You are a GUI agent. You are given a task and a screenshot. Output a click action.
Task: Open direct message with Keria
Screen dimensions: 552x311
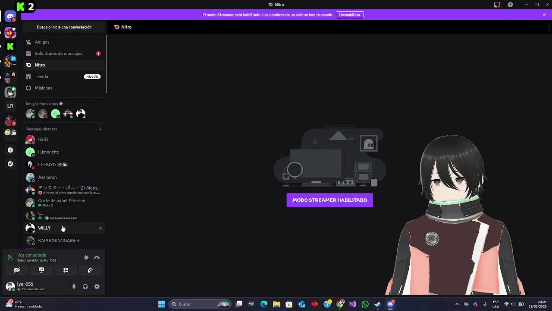(x=64, y=140)
